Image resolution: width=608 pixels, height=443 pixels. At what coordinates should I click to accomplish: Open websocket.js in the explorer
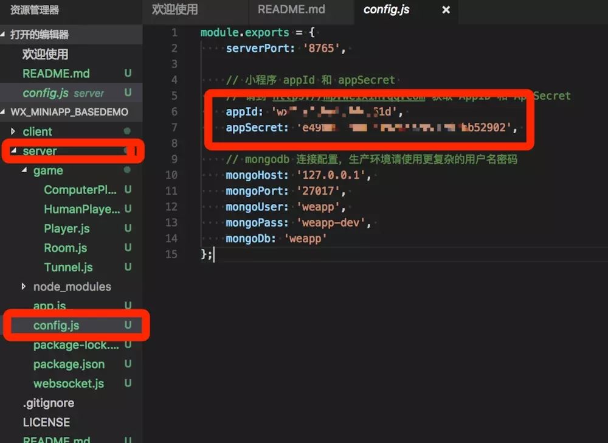(68, 384)
